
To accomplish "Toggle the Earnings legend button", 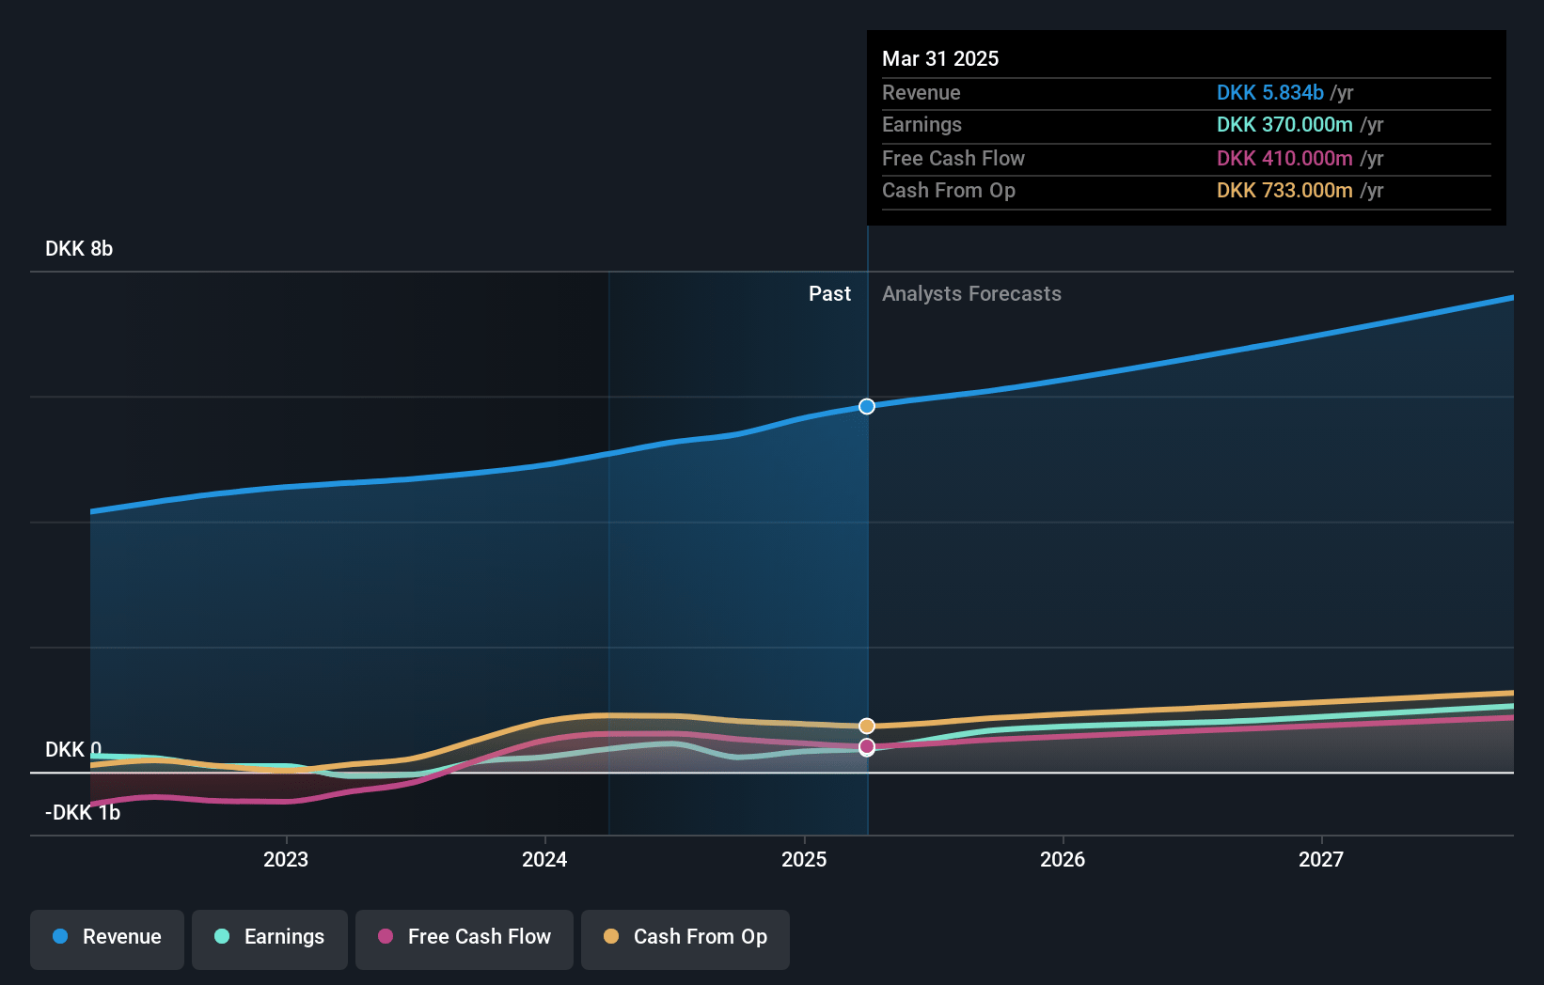I will click(x=270, y=939).
